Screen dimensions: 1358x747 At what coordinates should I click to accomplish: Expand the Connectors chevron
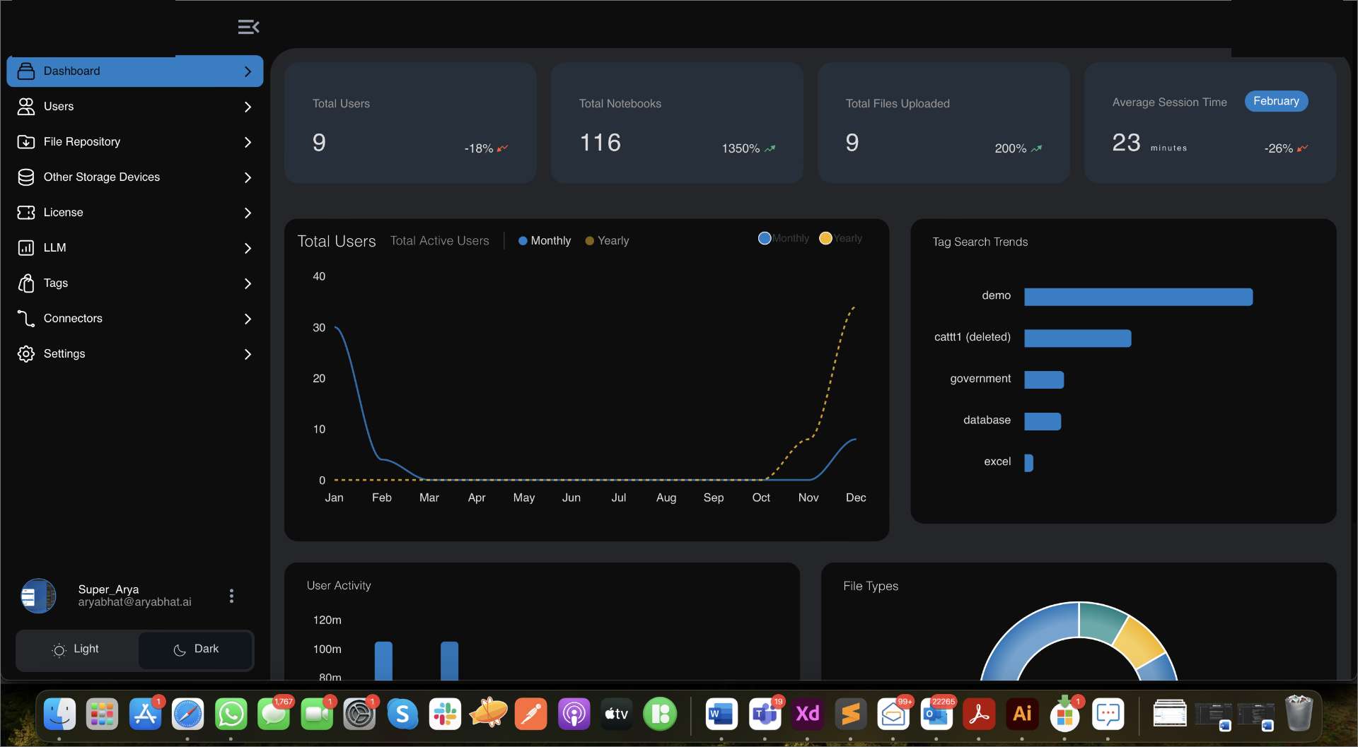pos(248,319)
